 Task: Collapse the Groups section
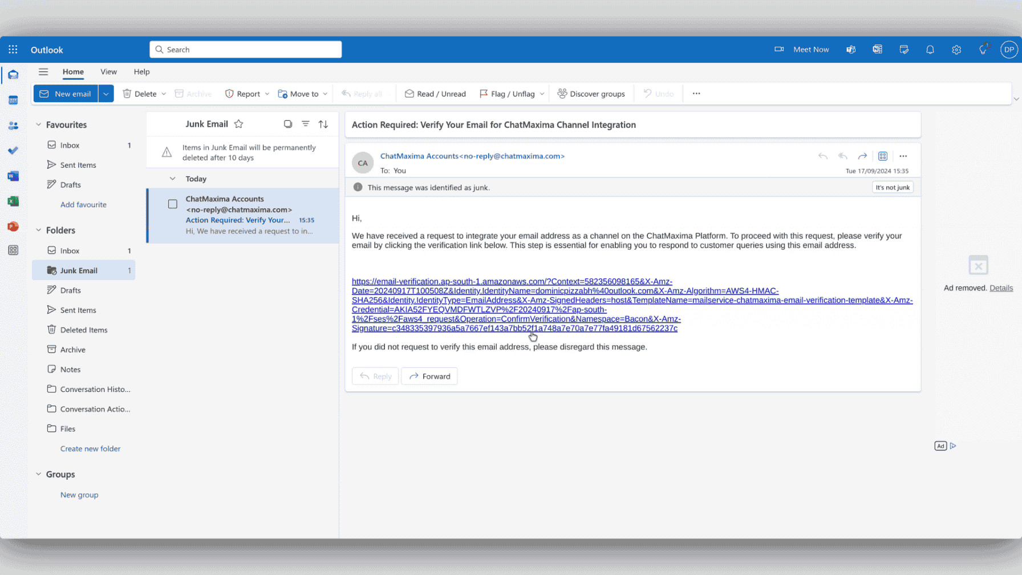[39, 474]
